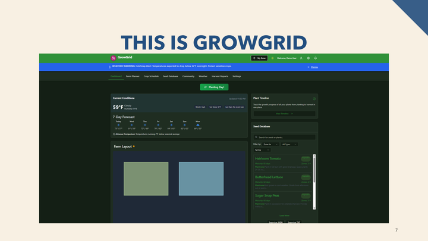This screenshot has width=428, height=241.
Task: Select the Butterhead Lettuce seed entry
Action: point(283,182)
